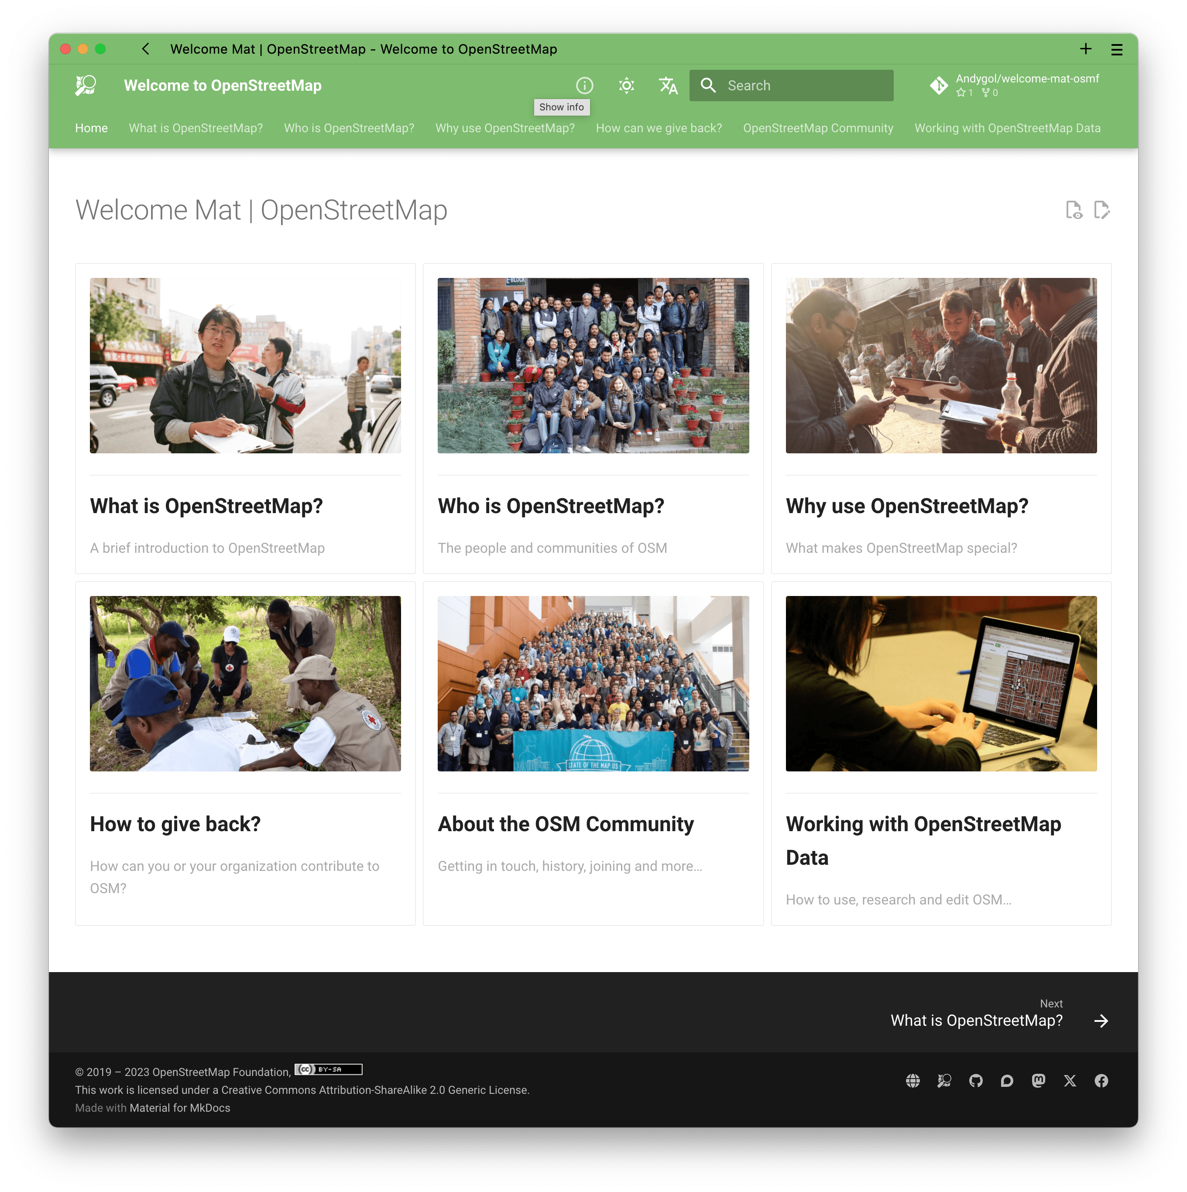Click the Welcome to OpenStreetMap site title

(223, 85)
